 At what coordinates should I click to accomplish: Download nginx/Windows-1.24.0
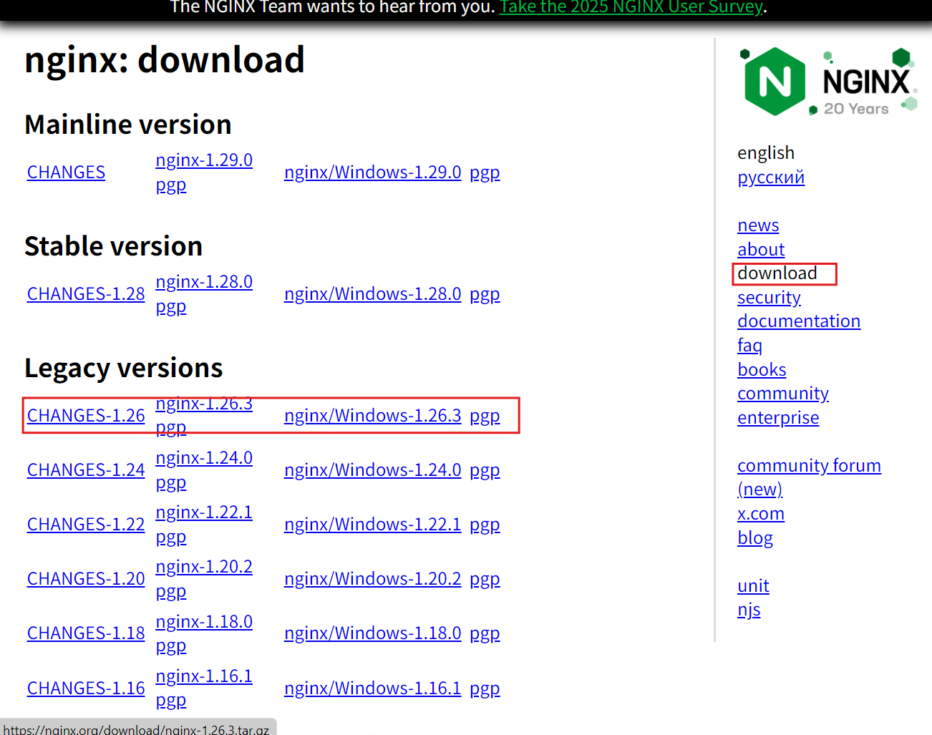[x=372, y=470]
